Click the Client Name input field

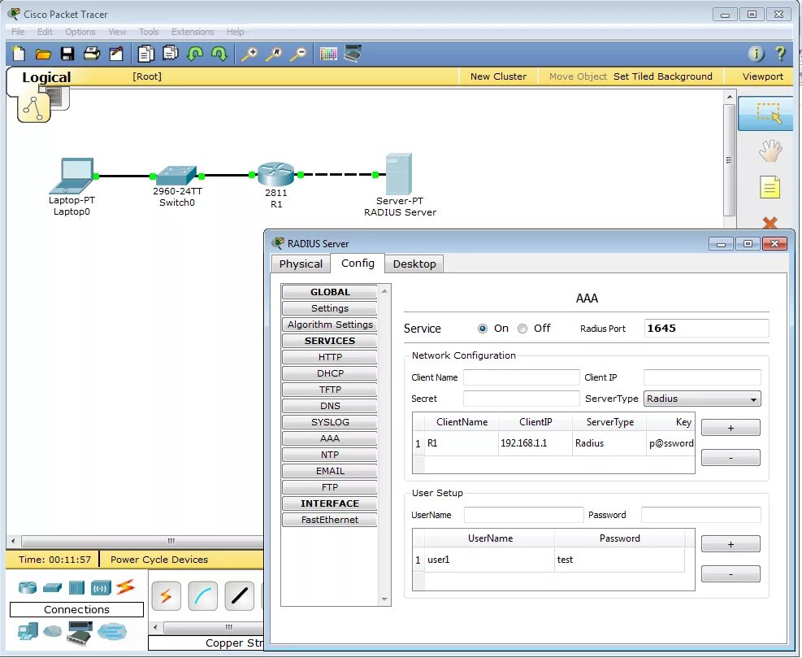point(521,377)
